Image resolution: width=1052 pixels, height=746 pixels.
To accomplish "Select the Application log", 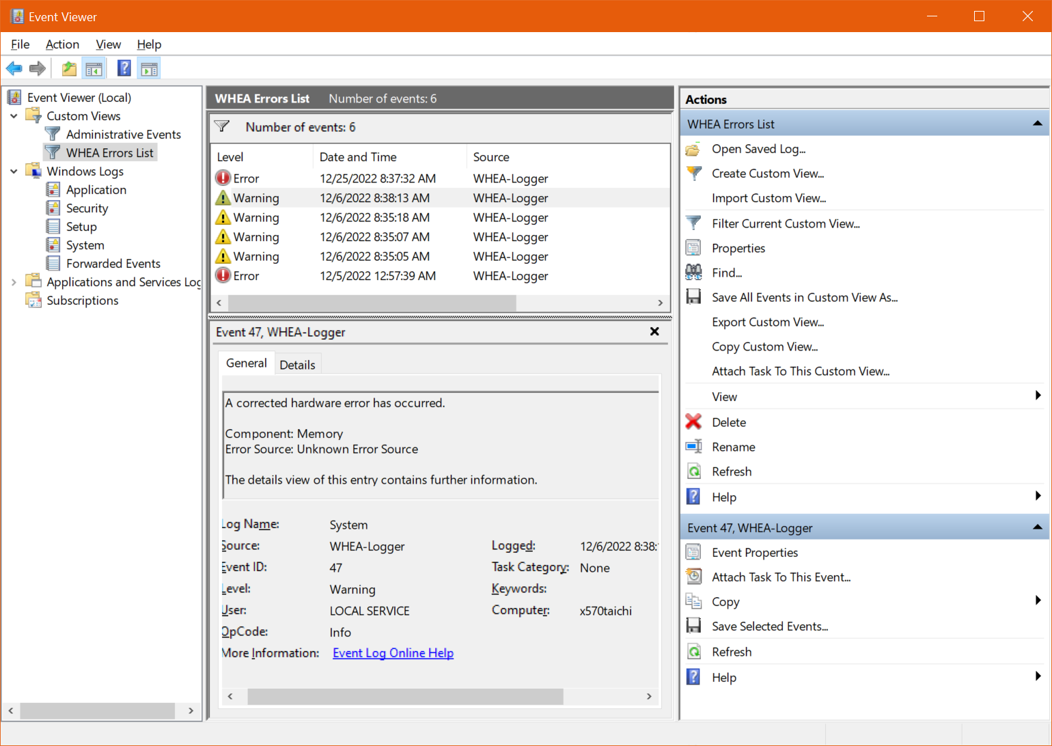I will point(96,190).
